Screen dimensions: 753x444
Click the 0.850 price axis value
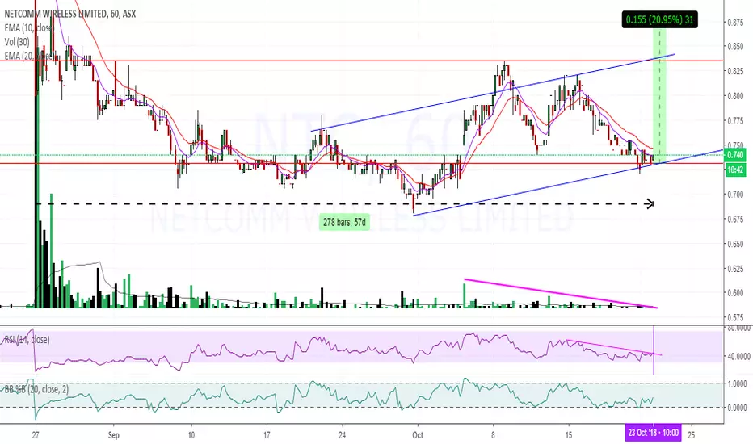(x=736, y=47)
